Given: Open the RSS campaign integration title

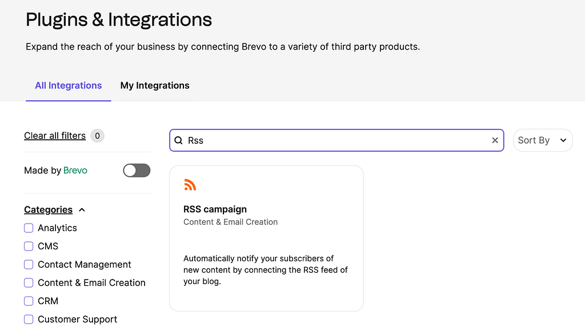Looking at the screenshot, I should [x=215, y=209].
